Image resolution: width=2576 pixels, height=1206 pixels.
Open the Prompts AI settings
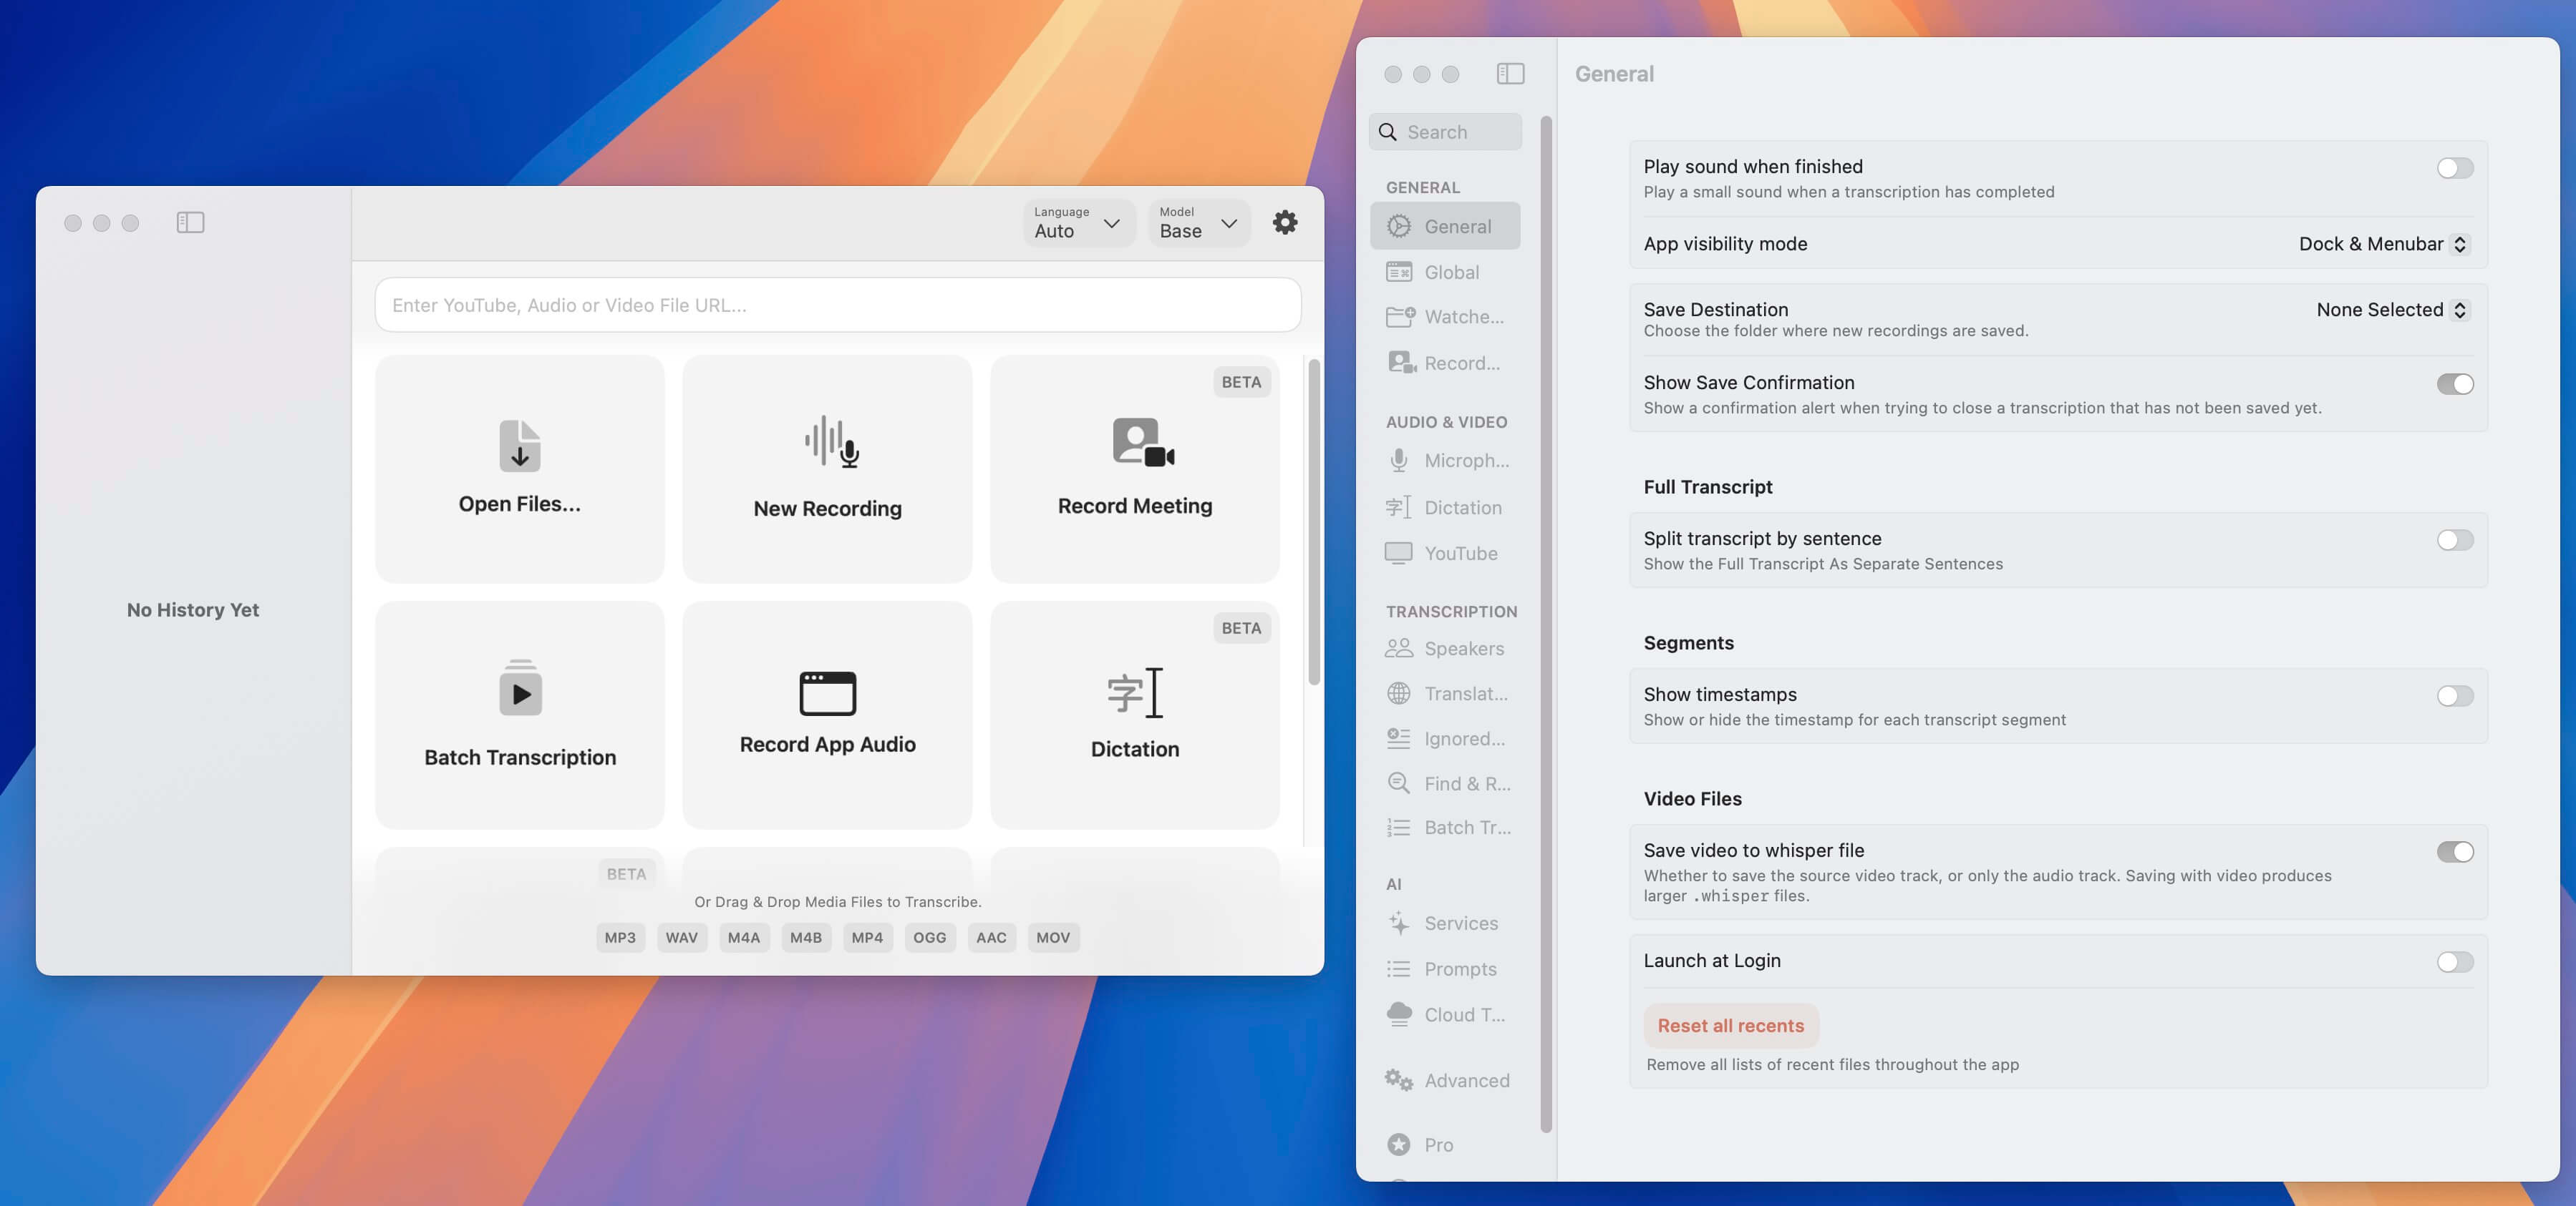coord(1460,969)
